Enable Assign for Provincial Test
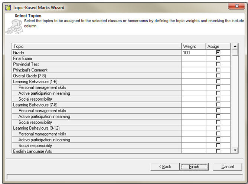The height and width of the screenshot is (184, 248). (218, 64)
